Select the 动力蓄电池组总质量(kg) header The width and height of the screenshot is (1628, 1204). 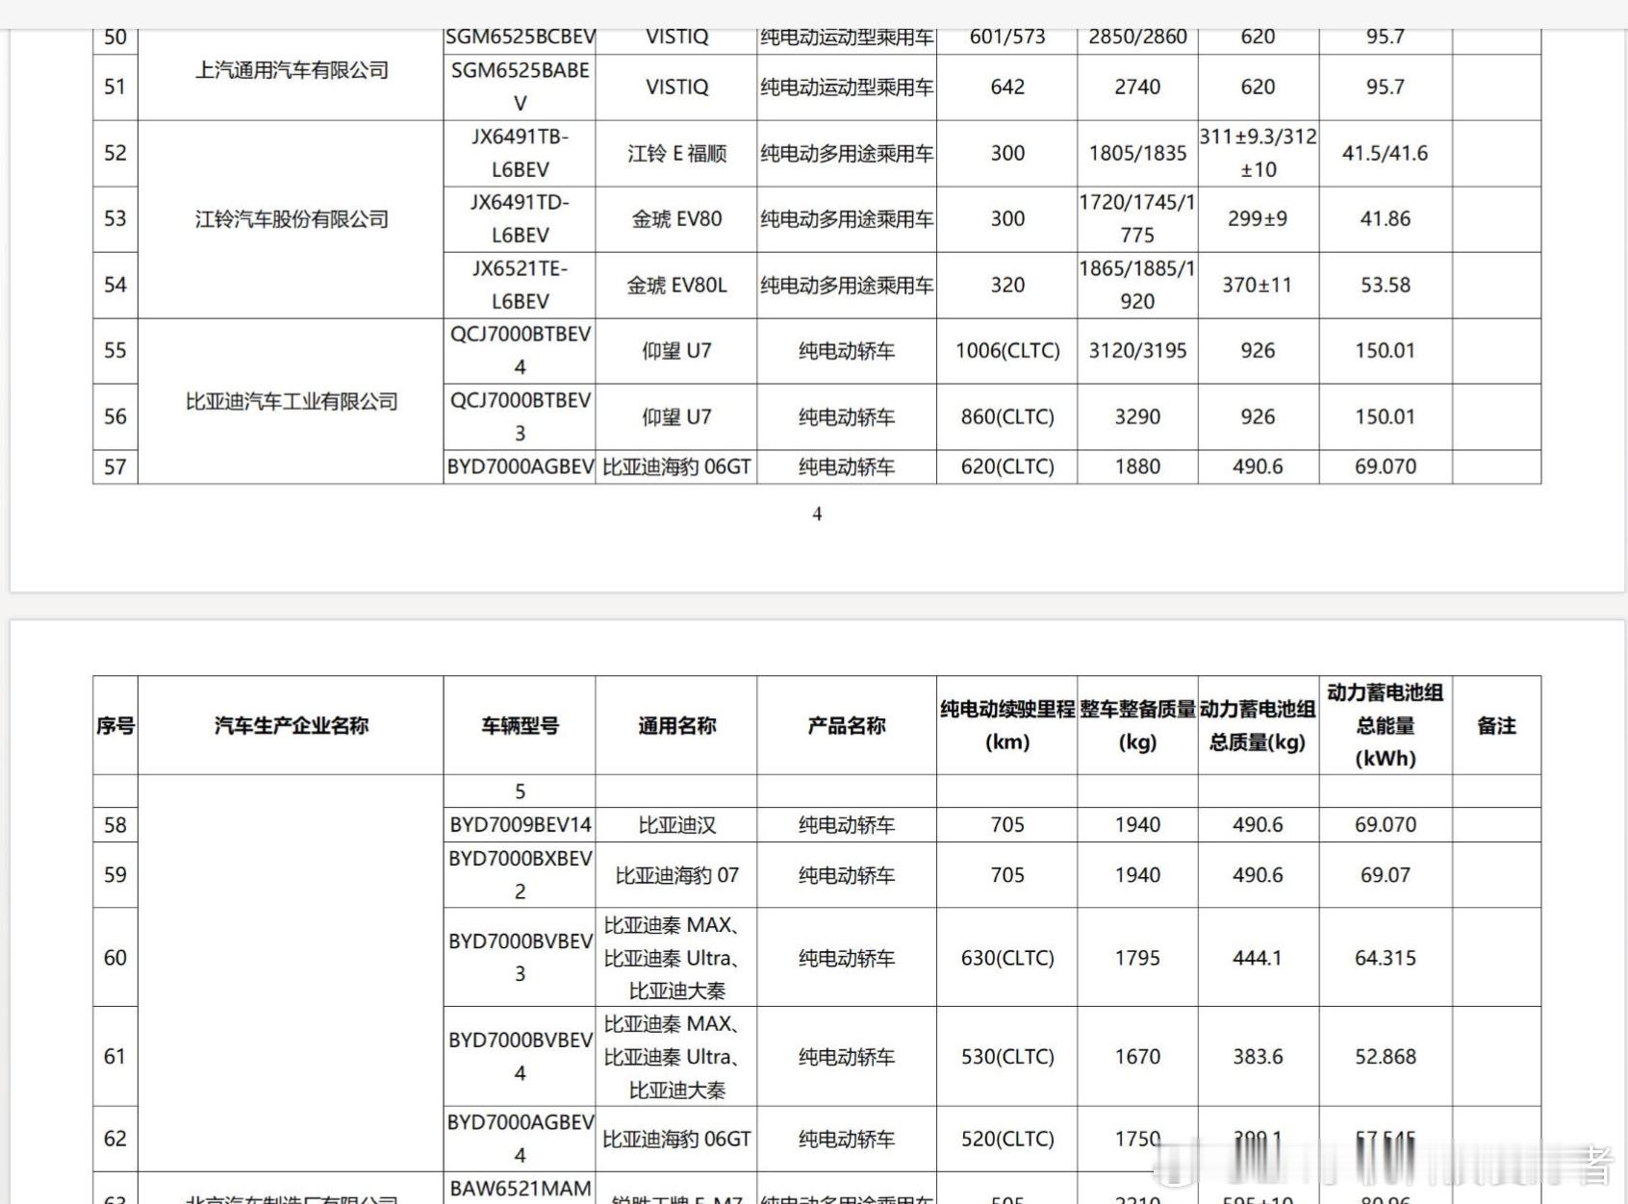click(x=1258, y=726)
